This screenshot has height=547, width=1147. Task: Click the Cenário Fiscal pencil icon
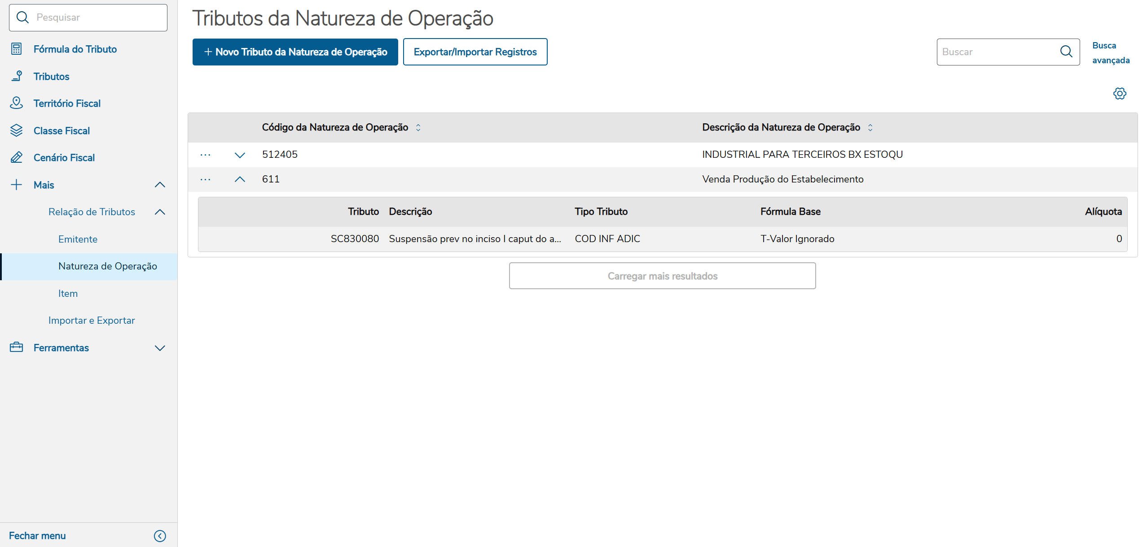[x=17, y=157]
